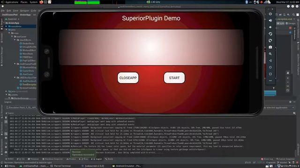Open the Logcat device selector dropdown
The width and height of the screenshot is (300, 168).
coord(21,107)
